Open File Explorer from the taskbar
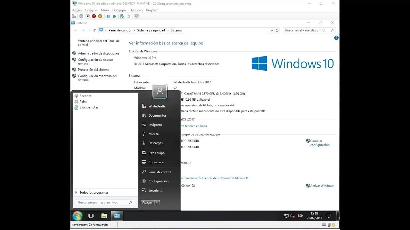 click(104, 216)
